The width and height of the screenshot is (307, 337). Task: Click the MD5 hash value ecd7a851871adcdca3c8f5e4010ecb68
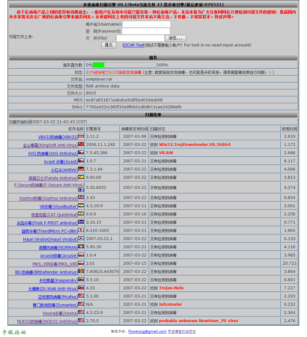(124, 100)
